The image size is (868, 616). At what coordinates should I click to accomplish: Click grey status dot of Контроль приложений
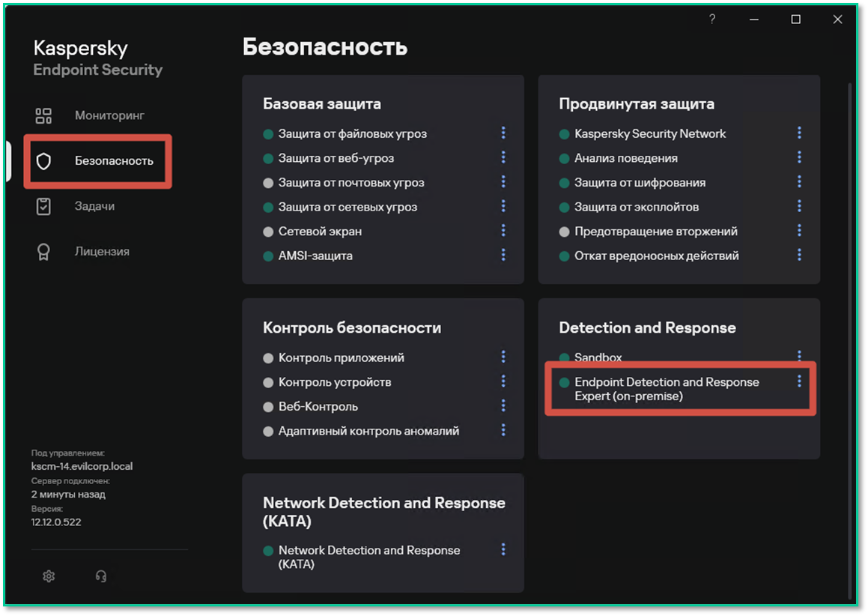point(268,358)
